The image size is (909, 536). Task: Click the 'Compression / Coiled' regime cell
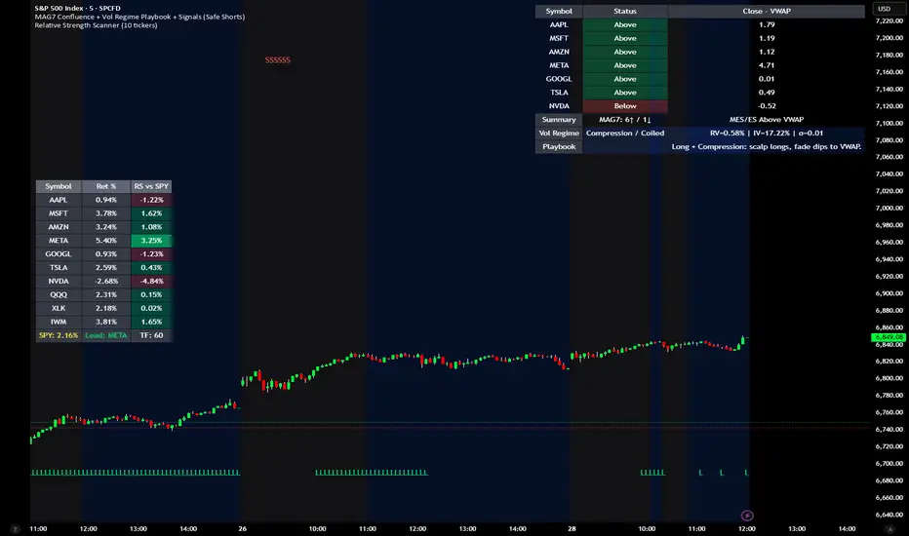click(x=625, y=134)
